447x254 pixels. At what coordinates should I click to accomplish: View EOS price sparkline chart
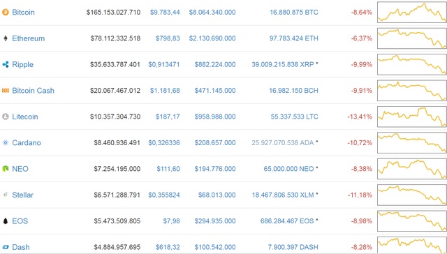[412, 221]
